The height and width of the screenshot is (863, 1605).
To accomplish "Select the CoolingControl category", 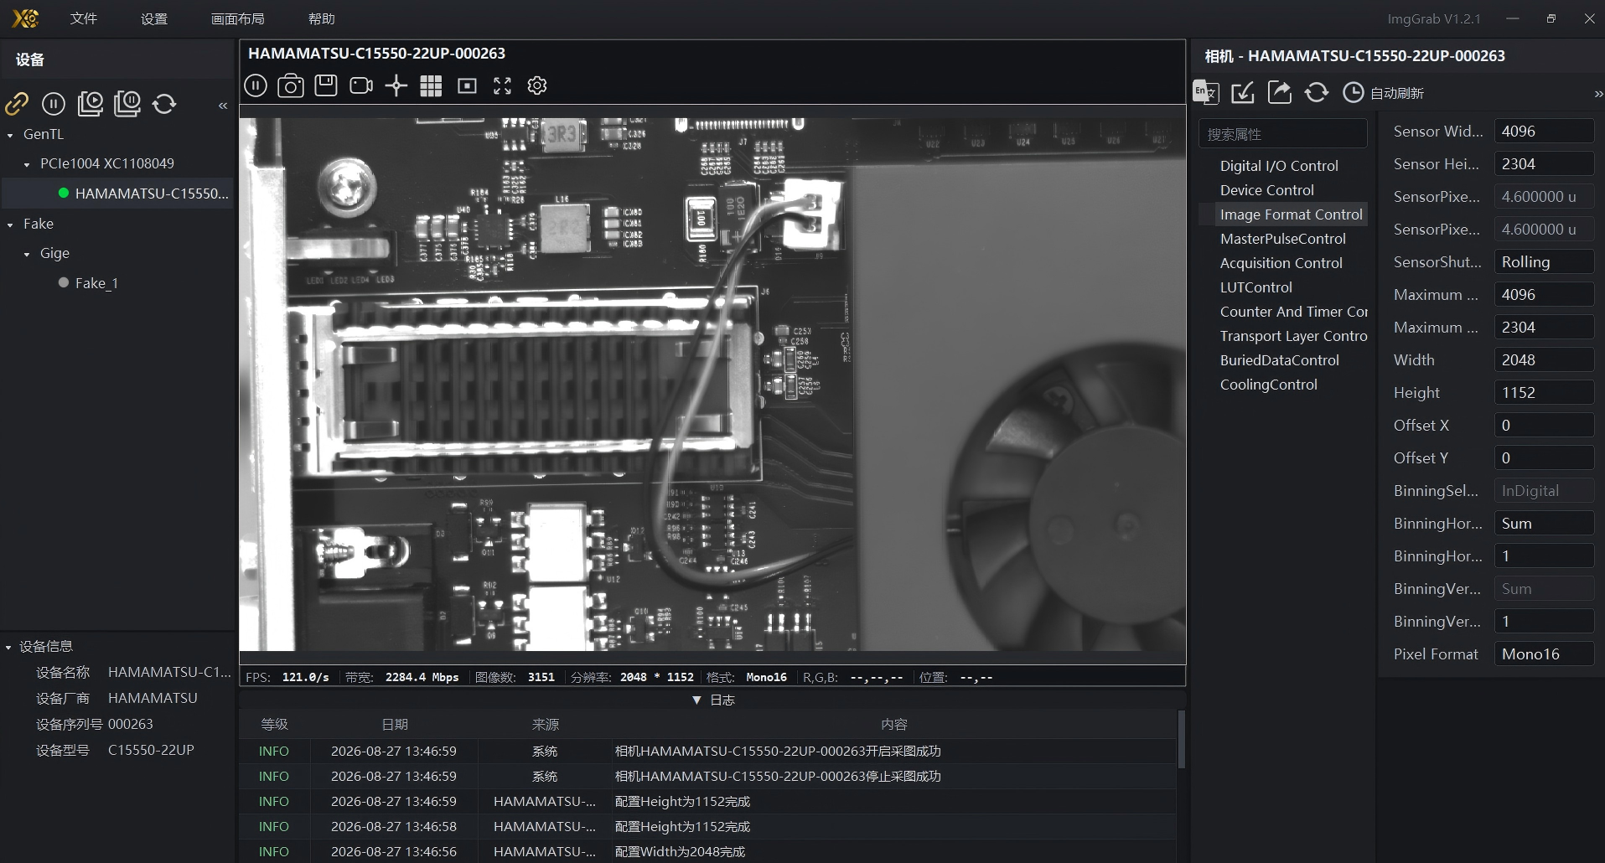I will click(1269, 385).
